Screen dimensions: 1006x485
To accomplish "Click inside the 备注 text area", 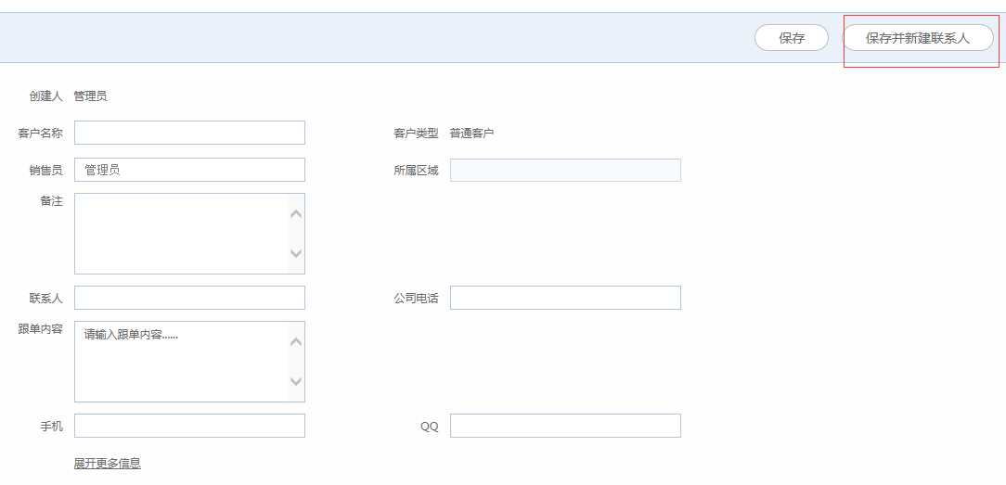I will click(x=182, y=233).
